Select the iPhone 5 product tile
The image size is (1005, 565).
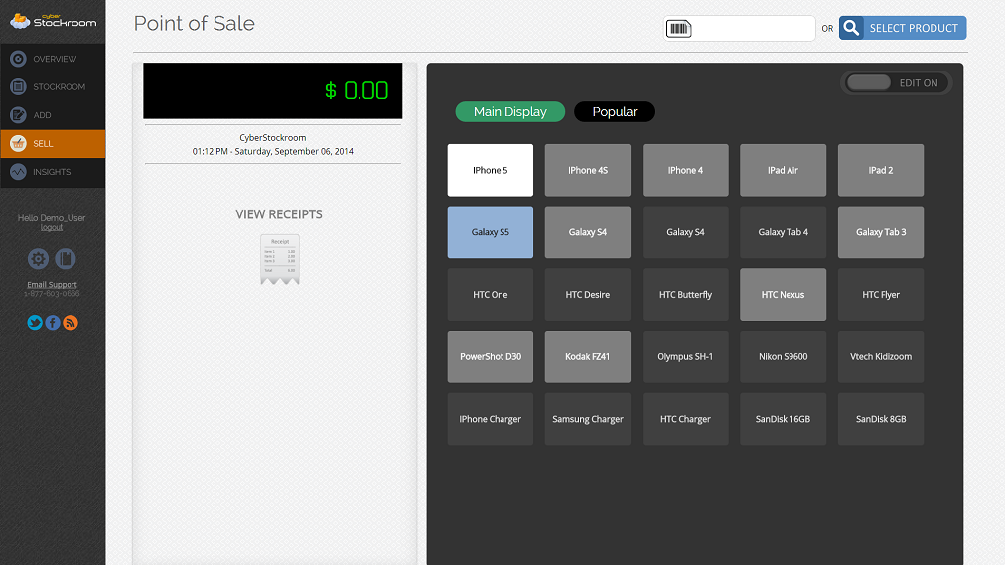click(490, 170)
